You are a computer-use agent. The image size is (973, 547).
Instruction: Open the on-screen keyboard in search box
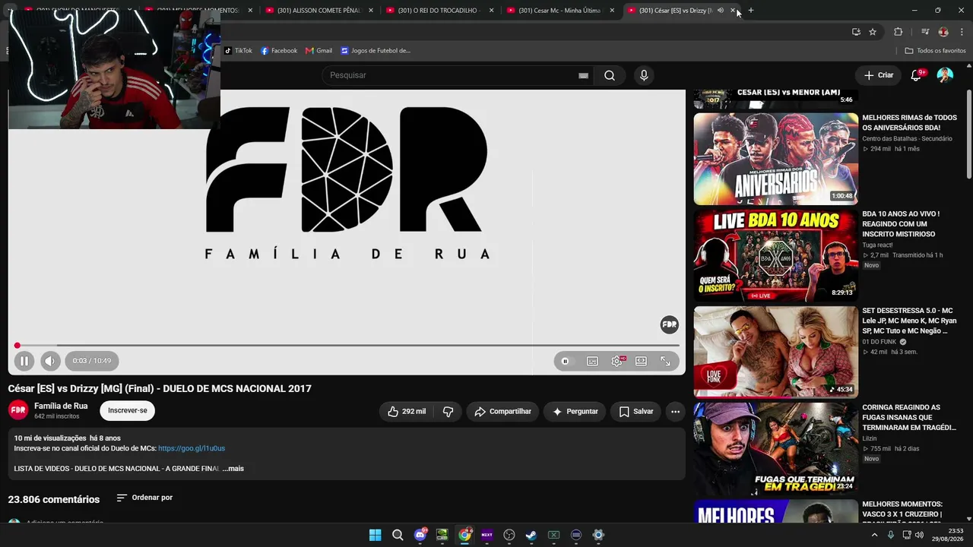[x=583, y=75]
